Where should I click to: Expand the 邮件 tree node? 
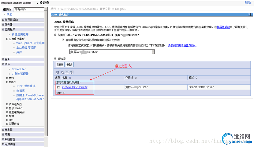(7, 116)
